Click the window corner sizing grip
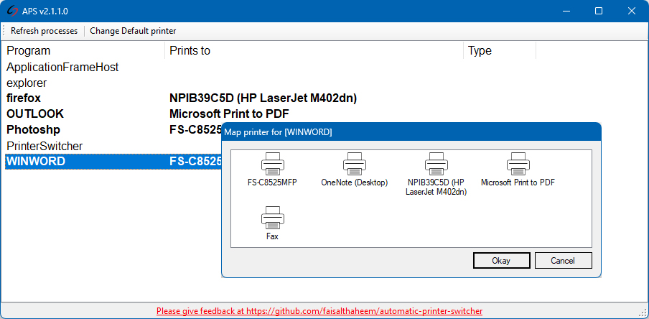Image resolution: width=649 pixels, height=319 pixels. tap(643, 313)
